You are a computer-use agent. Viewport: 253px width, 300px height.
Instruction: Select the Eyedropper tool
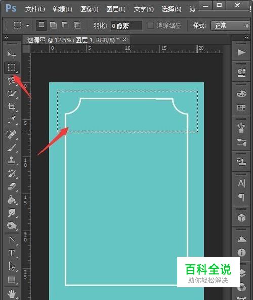pos(12,120)
